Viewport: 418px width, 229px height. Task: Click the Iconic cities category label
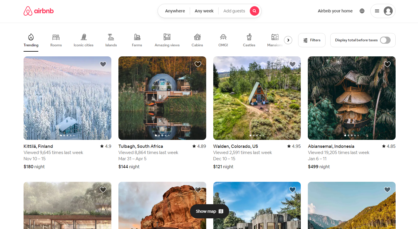[x=84, y=45]
